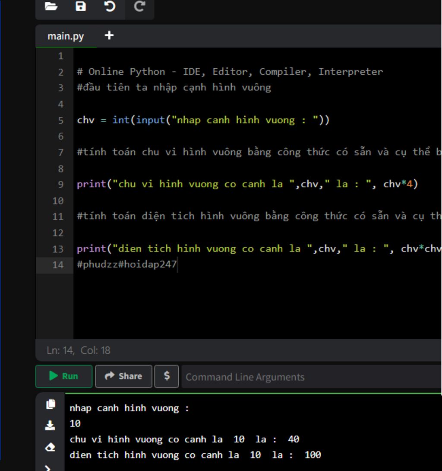Viewport: 442px width, 471px height.
Task: Switch to the main.py tab
Action: point(66,36)
